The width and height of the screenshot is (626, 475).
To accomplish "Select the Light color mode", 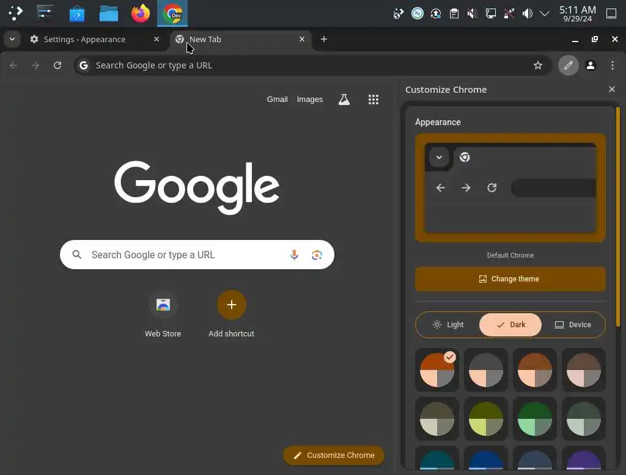I will [x=447, y=325].
